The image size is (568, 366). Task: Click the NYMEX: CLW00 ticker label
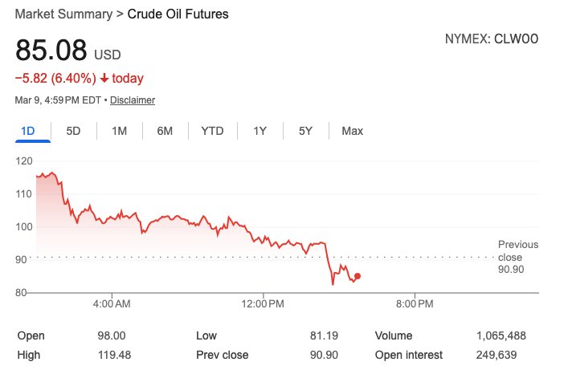[x=491, y=38]
